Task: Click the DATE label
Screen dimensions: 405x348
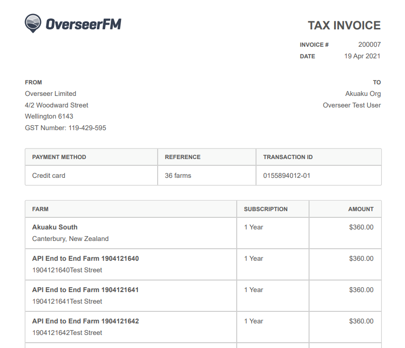Action: (308, 56)
